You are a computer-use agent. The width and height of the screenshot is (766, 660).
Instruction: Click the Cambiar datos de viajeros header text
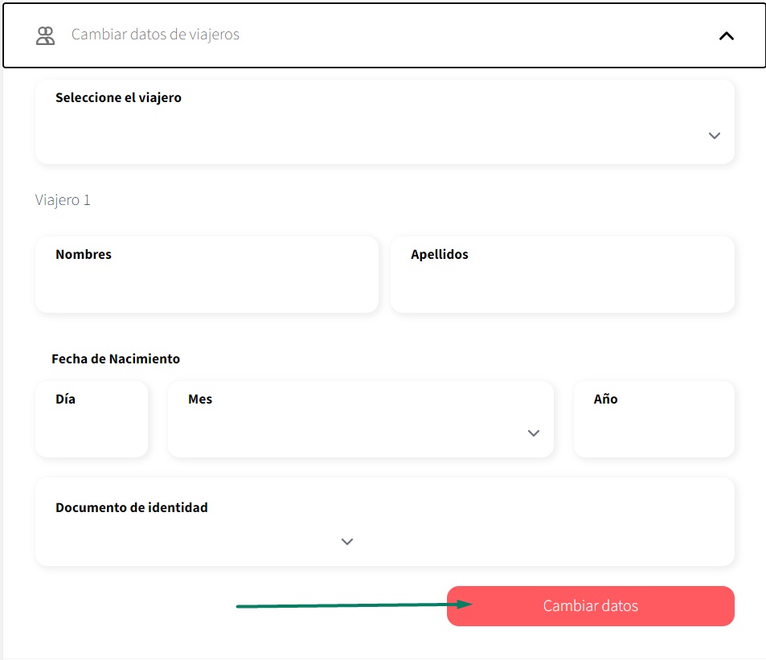[155, 35]
